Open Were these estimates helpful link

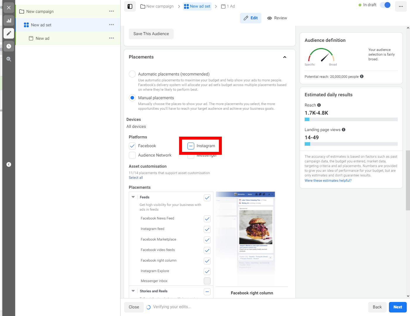point(328,181)
